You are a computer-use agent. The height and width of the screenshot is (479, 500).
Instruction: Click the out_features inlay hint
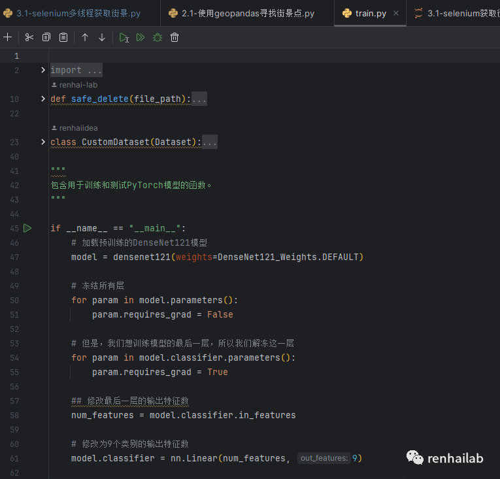(324, 458)
